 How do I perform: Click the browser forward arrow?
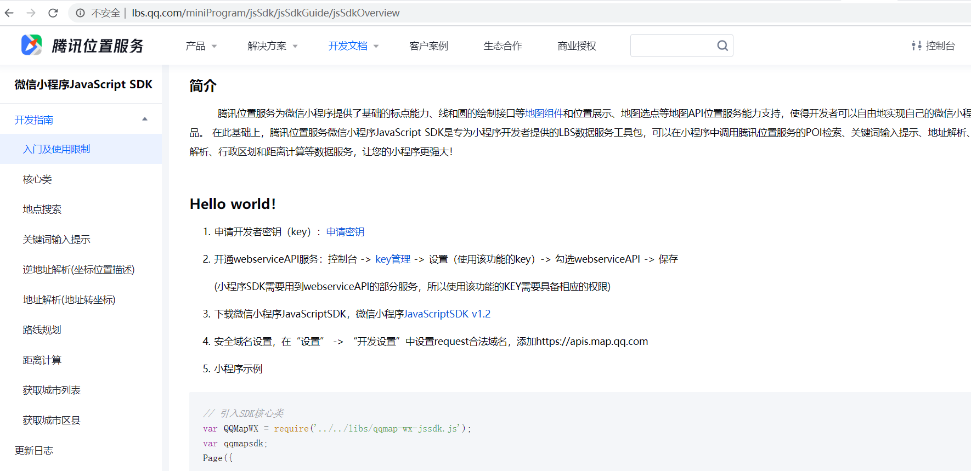31,13
